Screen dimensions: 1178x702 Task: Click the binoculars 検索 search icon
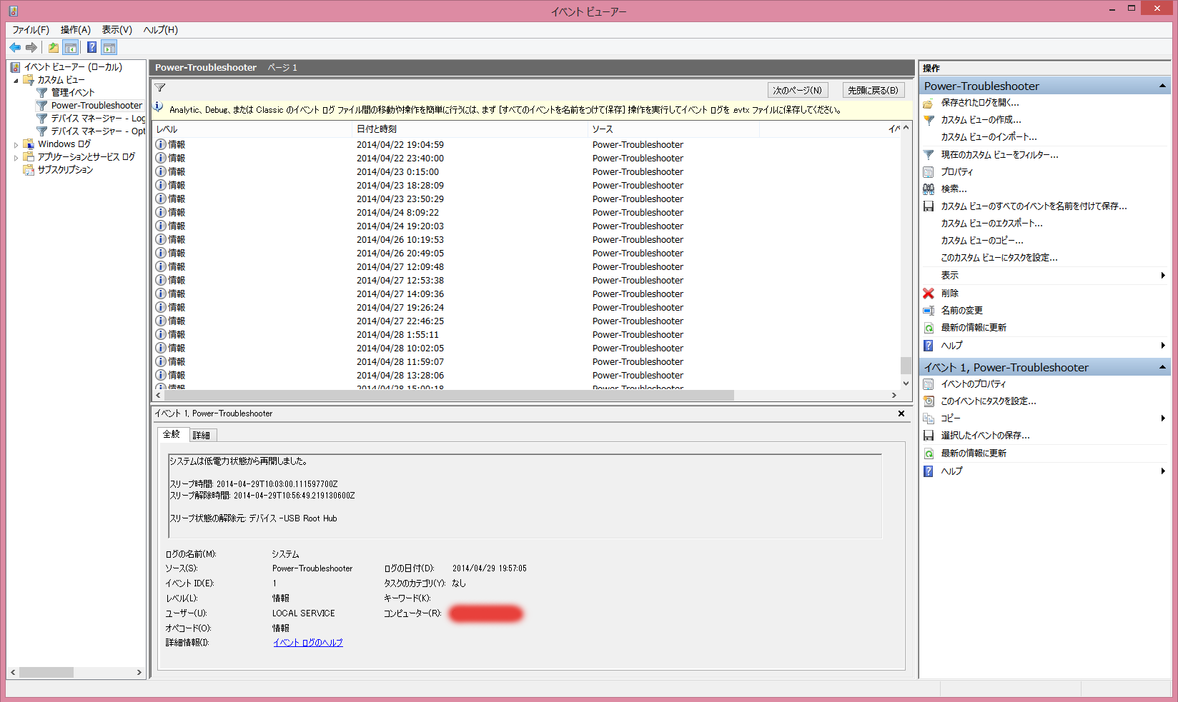pyautogui.click(x=929, y=189)
